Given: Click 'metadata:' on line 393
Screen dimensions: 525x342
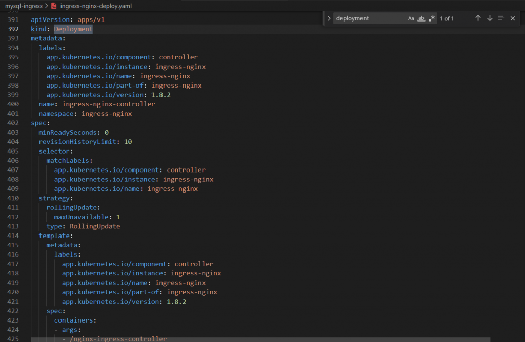Looking at the screenshot, I should click(x=48, y=38).
